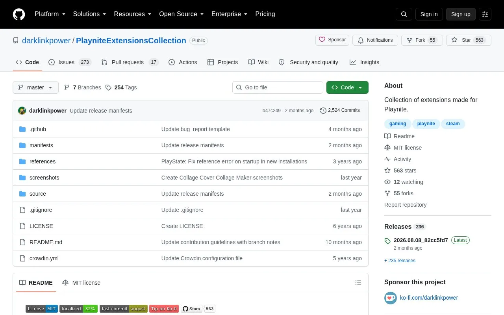Expand the Solutions menu
Viewport: 504px width, 315px height.
[89, 14]
